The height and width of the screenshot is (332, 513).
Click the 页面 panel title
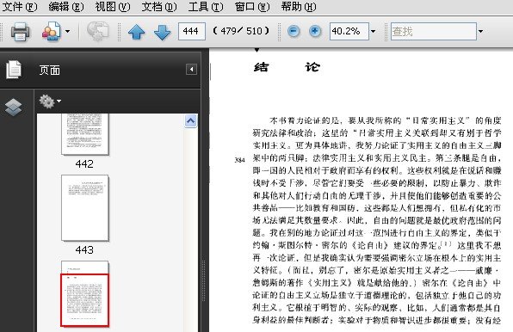coord(49,70)
